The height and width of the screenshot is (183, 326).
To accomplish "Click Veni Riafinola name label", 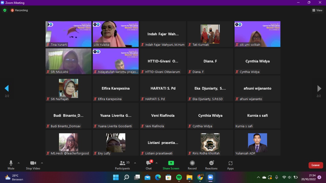I will point(155,126).
